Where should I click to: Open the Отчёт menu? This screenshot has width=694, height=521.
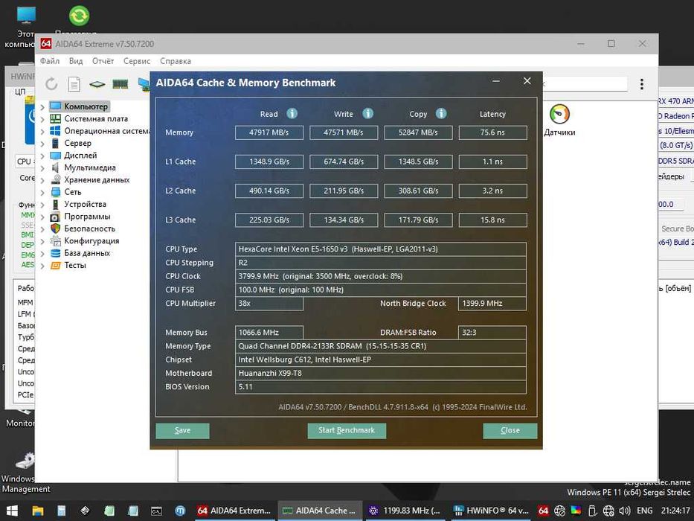coord(103,61)
